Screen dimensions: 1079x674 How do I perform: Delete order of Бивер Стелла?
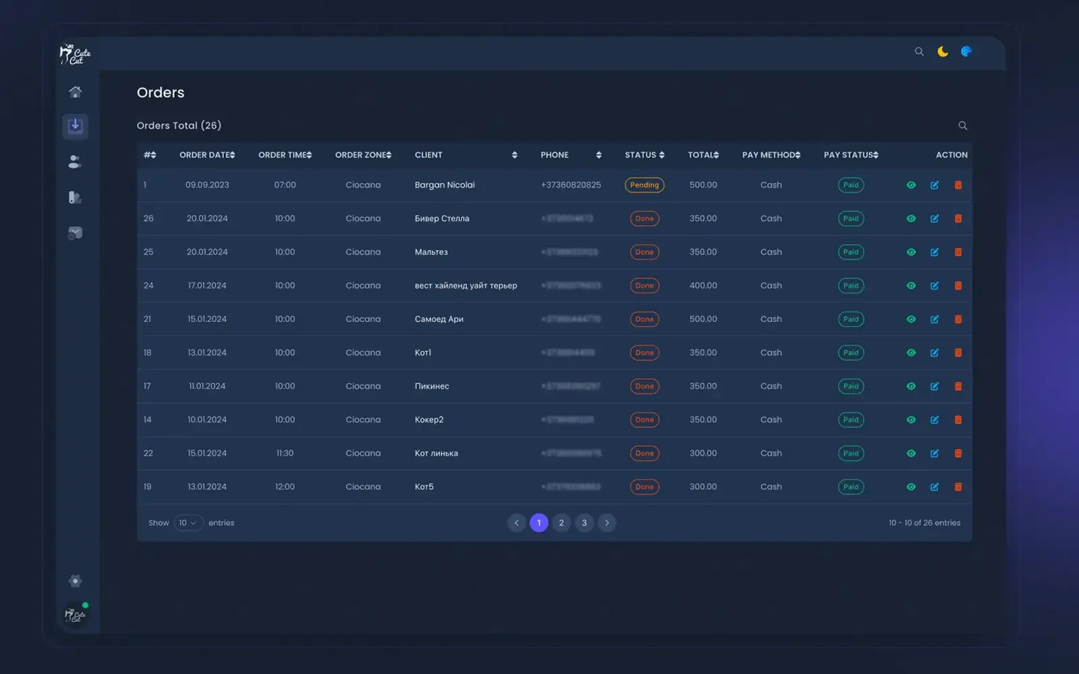click(x=958, y=218)
